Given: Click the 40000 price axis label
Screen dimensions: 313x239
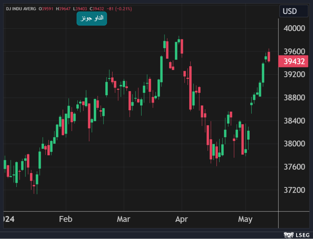Looking at the screenshot, I should coord(294,28).
